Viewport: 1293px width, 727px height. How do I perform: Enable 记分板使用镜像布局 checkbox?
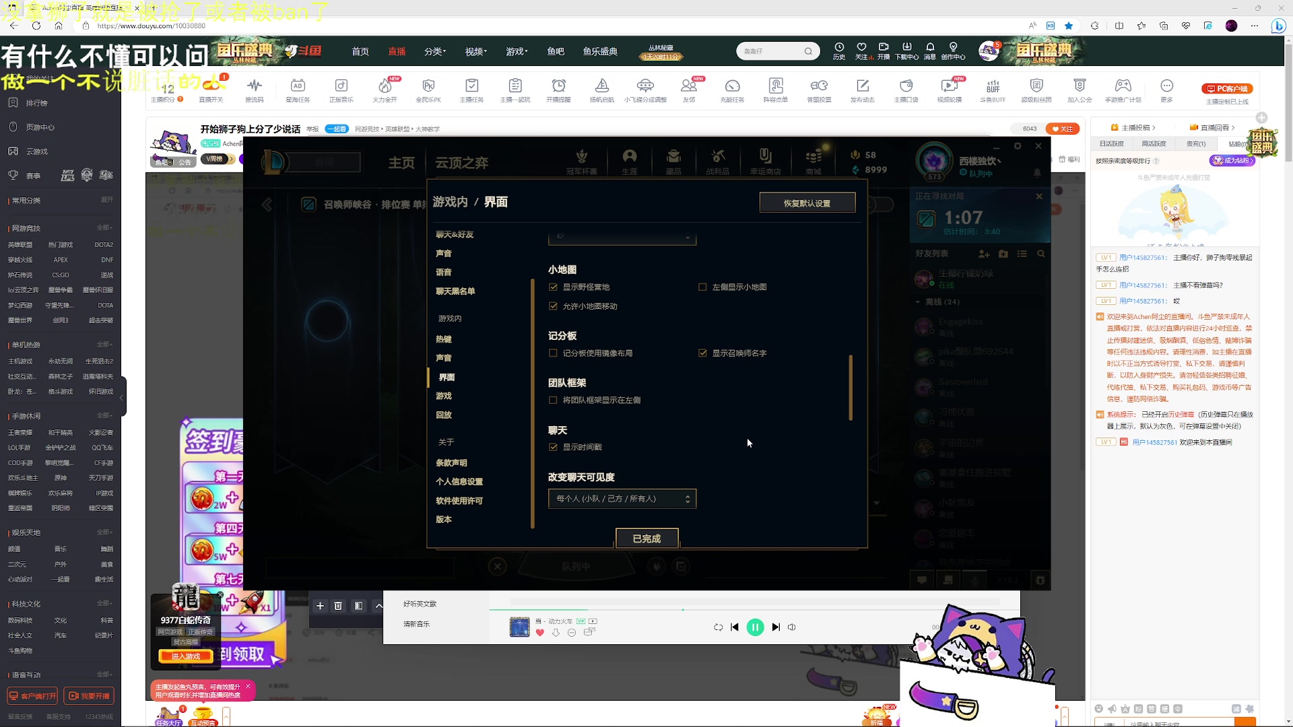pos(553,353)
